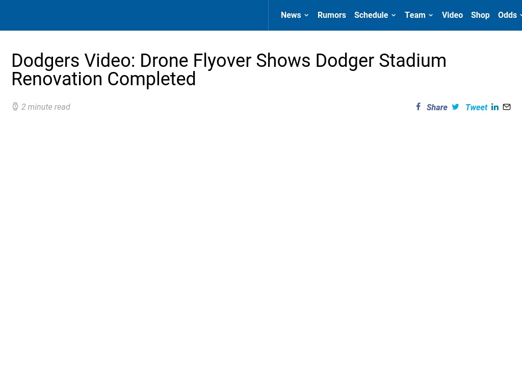Click the "2 minute read" text

click(46, 107)
